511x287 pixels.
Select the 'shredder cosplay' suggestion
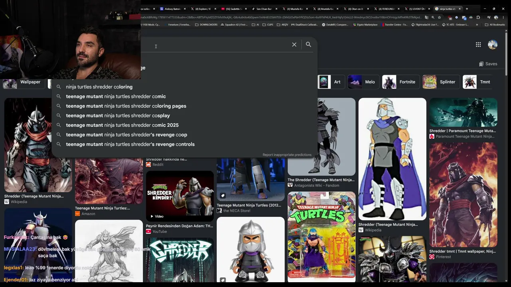[184, 116]
